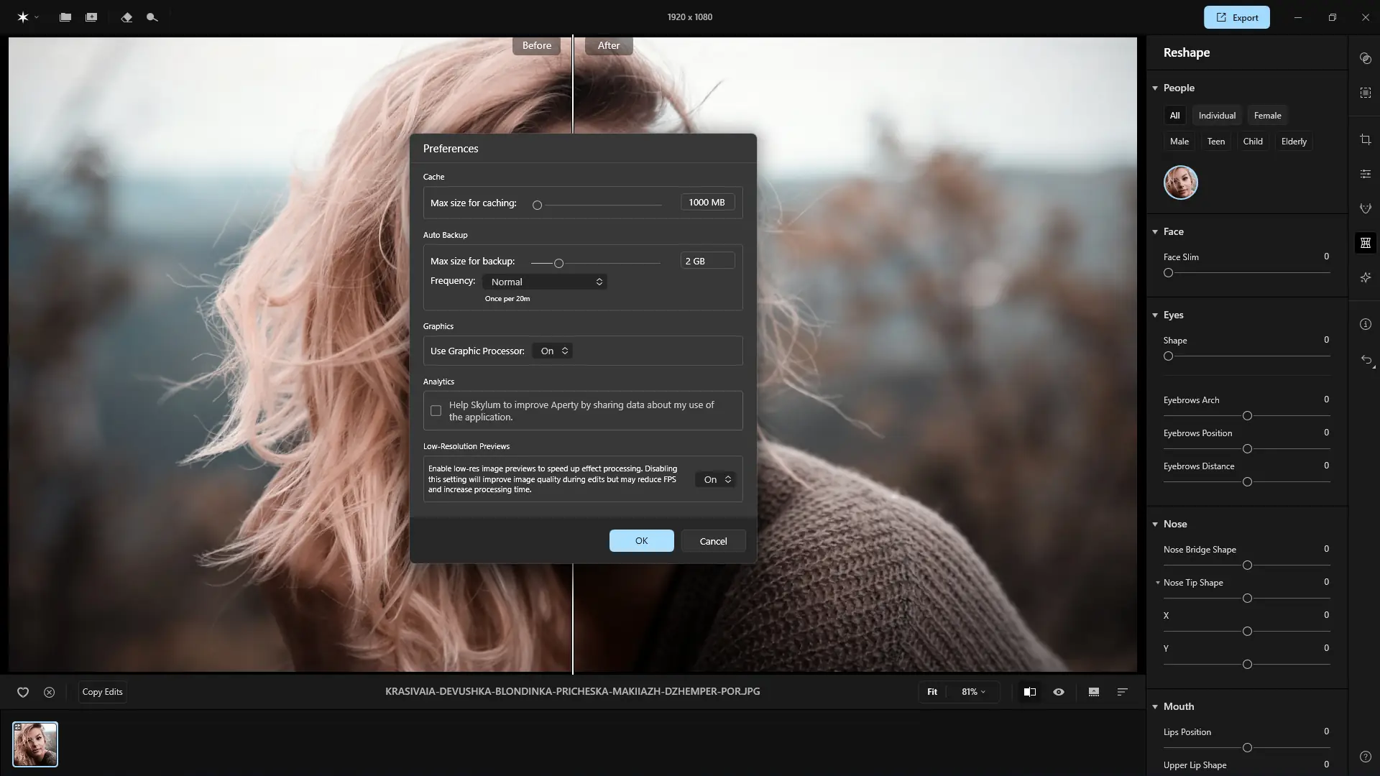
Task: Open the Use Graphic Processor dropdown
Action: tap(553, 351)
